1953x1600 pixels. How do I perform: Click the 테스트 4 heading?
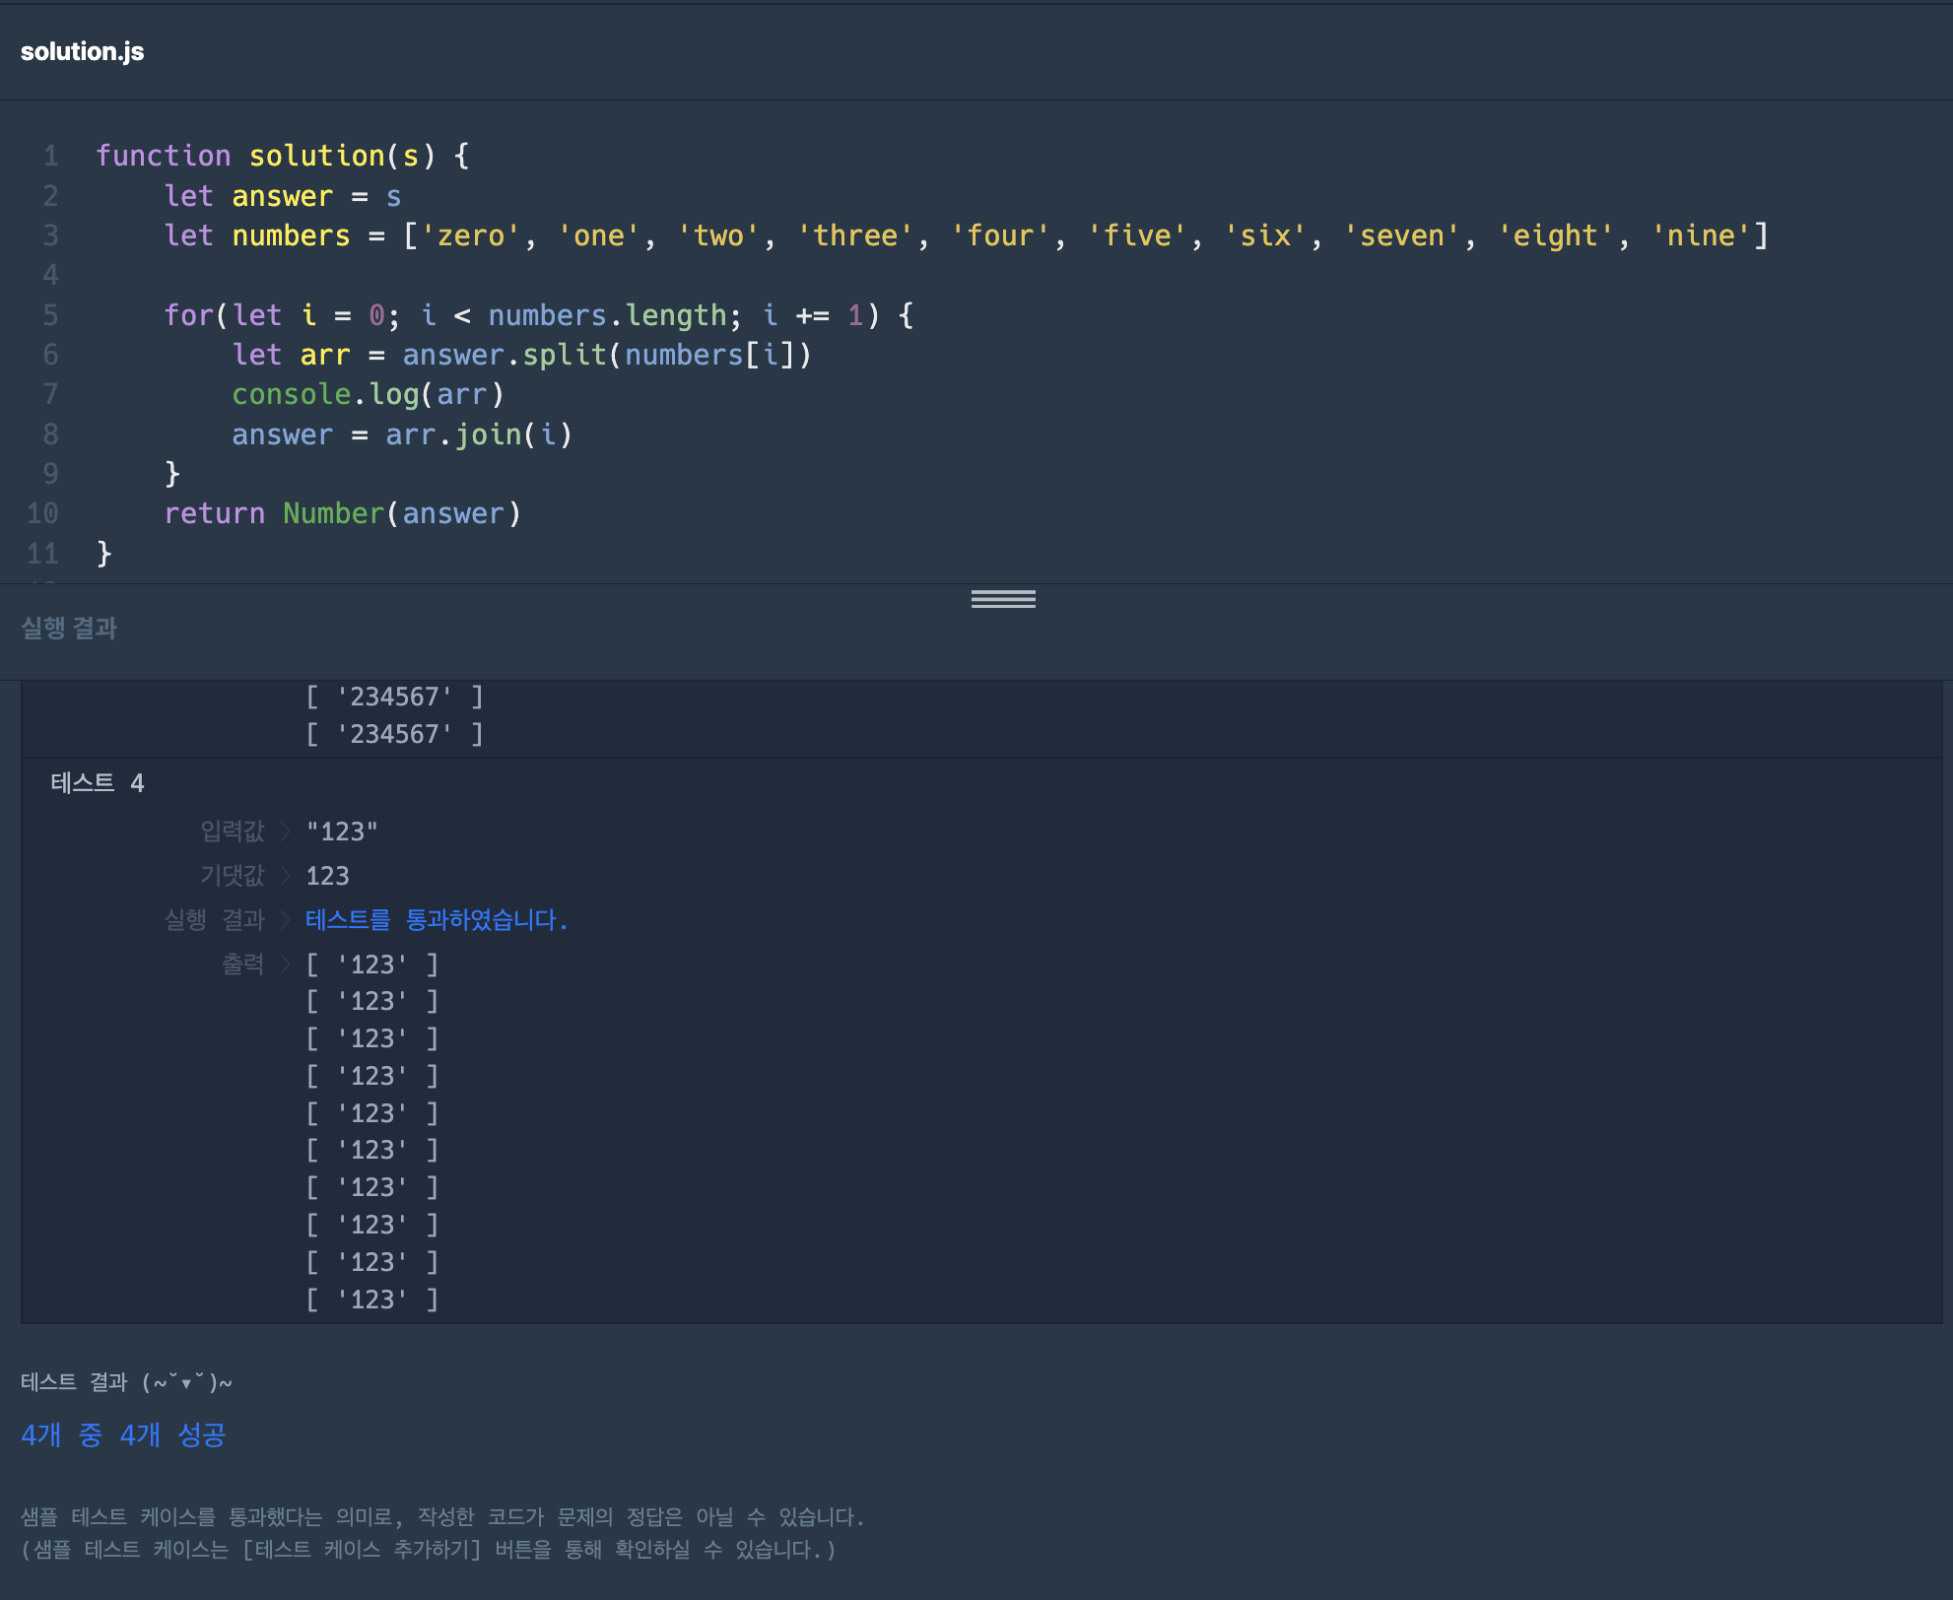pos(97,783)
